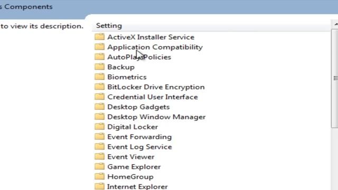338x190 pixels.
Task: Select the 'Event Forwarding' entry text
Action: click(139, 137)
